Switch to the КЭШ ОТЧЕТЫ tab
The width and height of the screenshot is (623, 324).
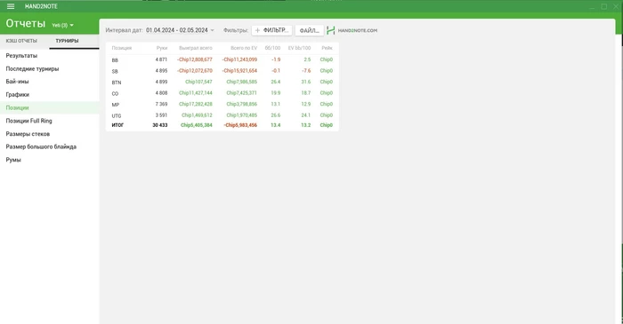[x=21, y=41]
